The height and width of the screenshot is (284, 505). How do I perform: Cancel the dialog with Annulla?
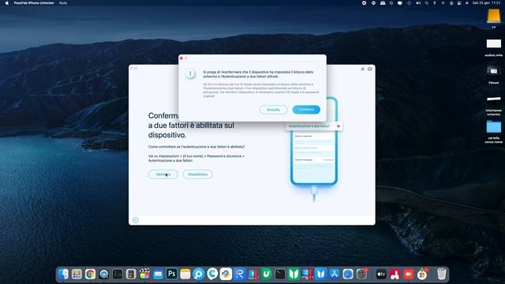coord(273,110)
